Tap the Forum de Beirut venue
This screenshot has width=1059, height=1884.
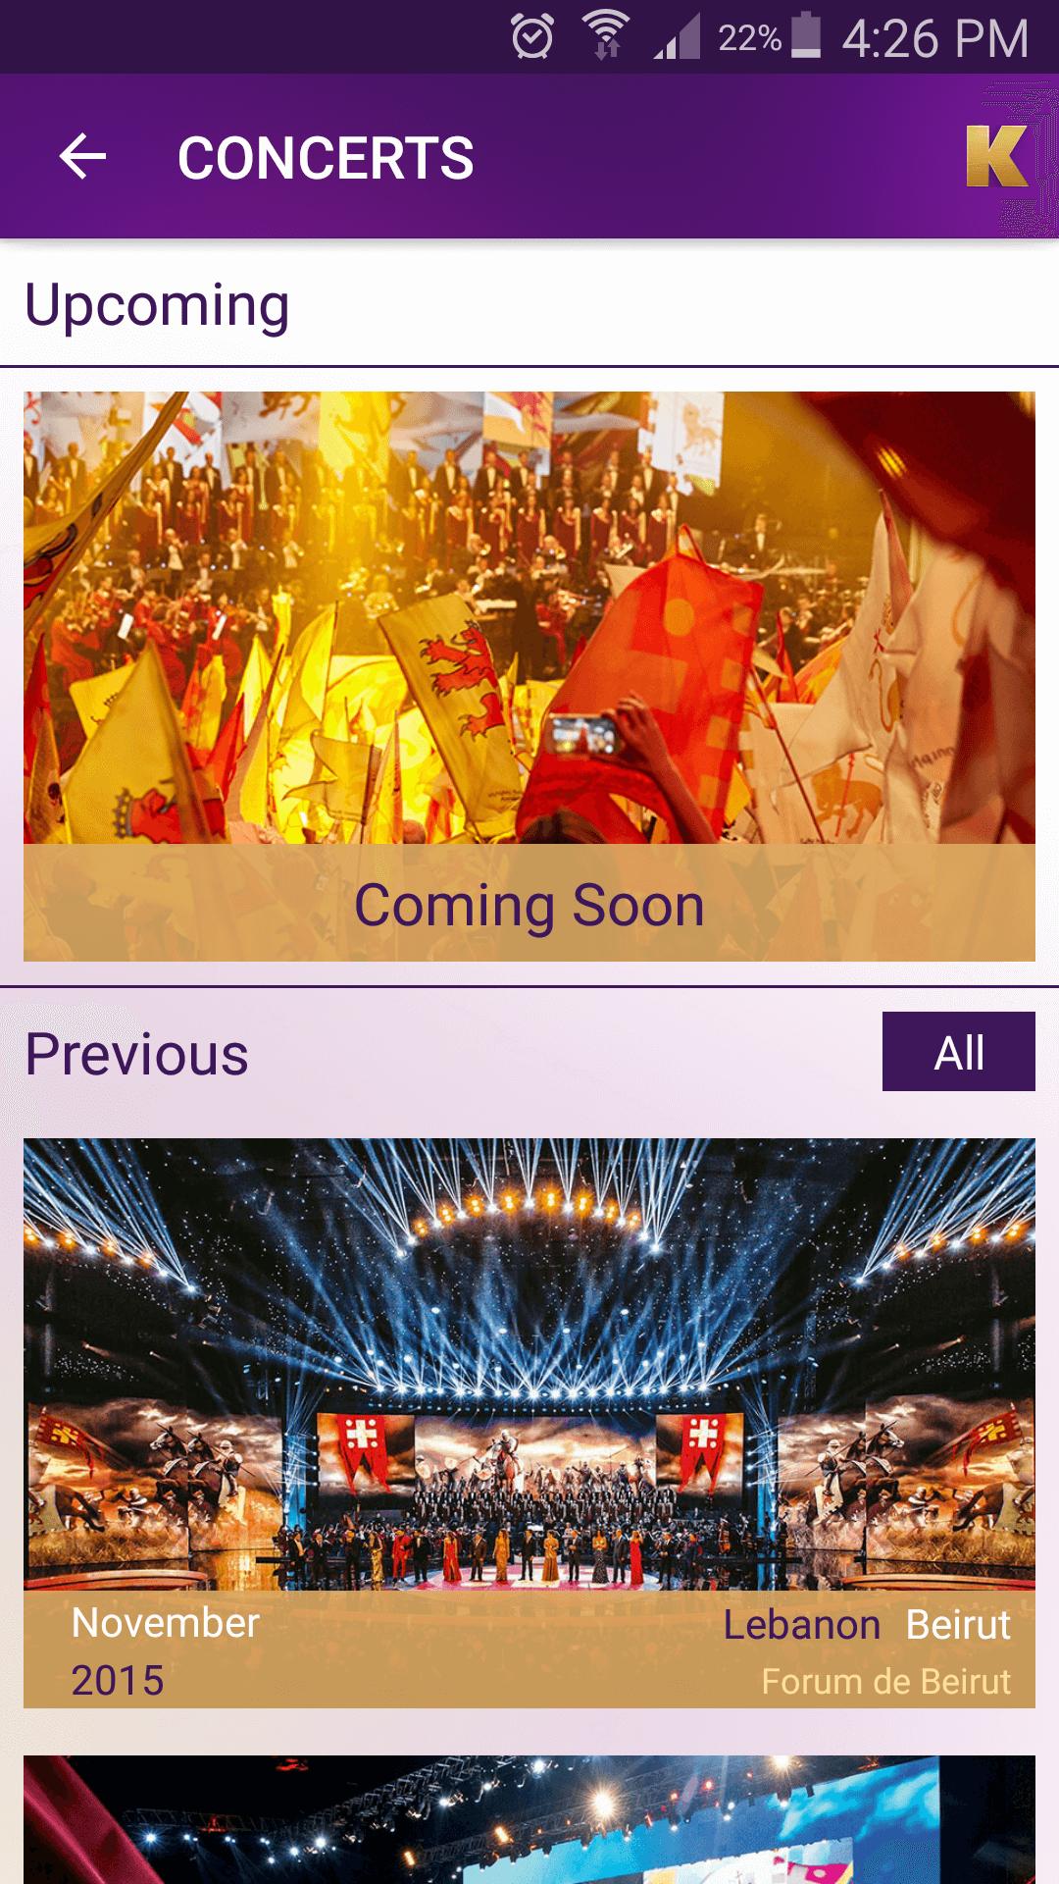[x=886, y=1682]
